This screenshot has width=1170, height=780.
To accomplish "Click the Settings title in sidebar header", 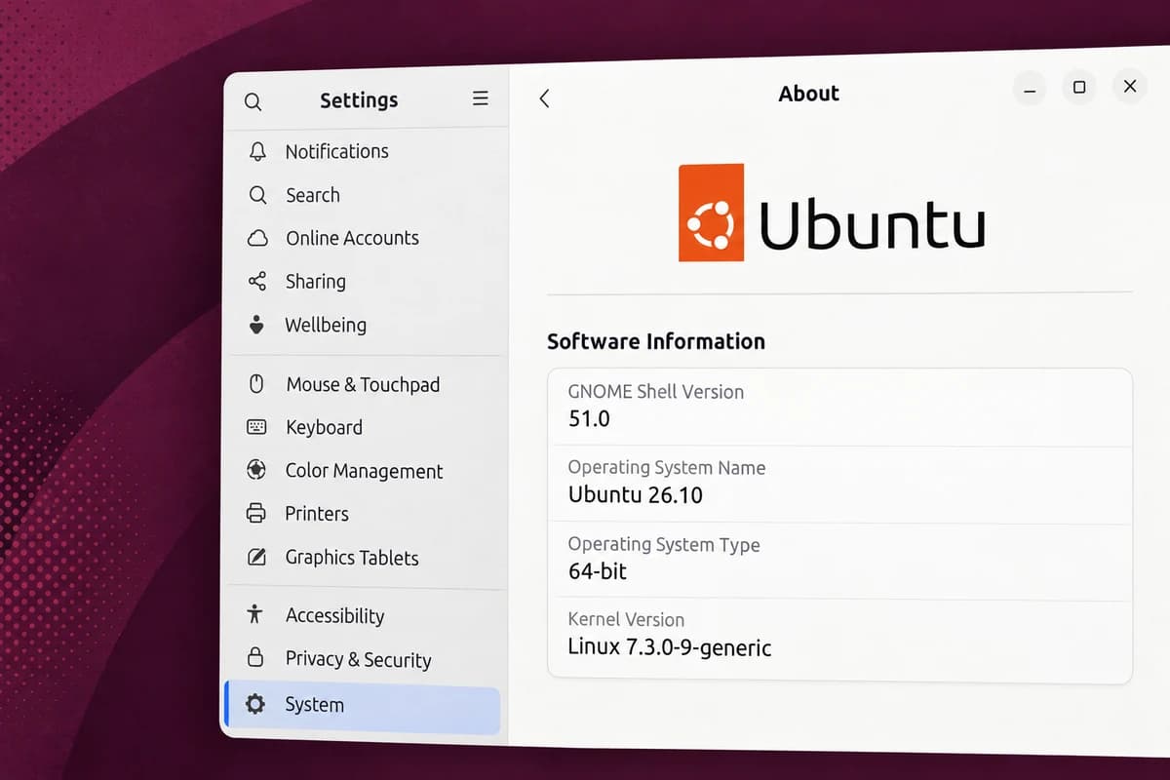I will click(359, 99).
